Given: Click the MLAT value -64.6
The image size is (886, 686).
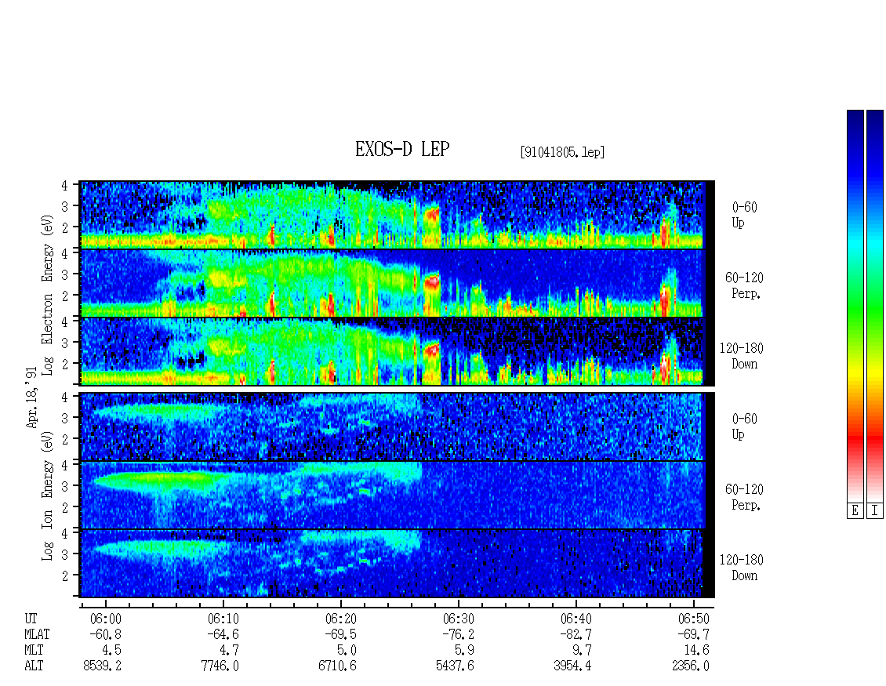Looking at the screenshot, I should pos(223,634).
